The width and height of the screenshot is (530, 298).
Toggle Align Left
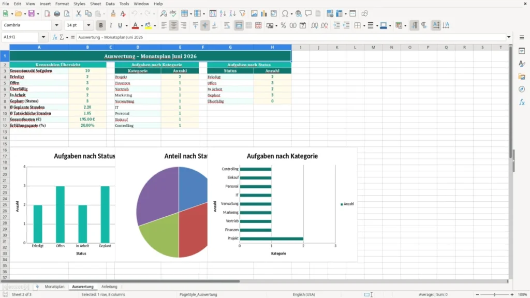pyautogui.click(x=164, y=25)
